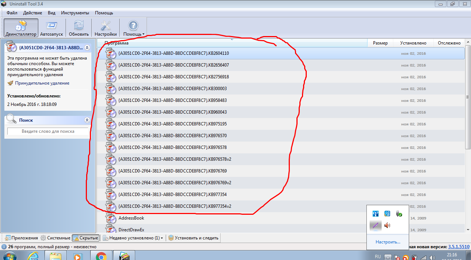Image resolution: width=471 pixels, height=260 pixels.
Task: Open the Помощь toolbar dropdown
Action: tap(133, 28)
